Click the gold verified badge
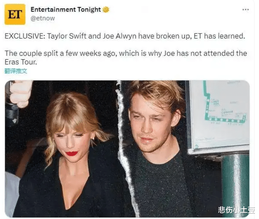Image resolution: width=259 pixels, height=219 pixels. 106,9
